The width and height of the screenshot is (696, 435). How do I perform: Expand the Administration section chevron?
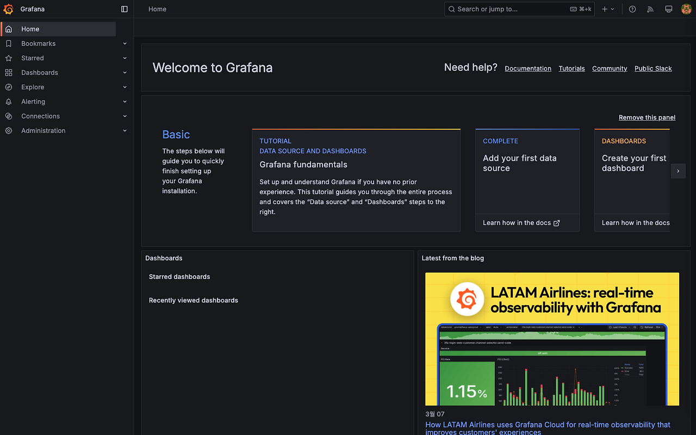[125, 131]
